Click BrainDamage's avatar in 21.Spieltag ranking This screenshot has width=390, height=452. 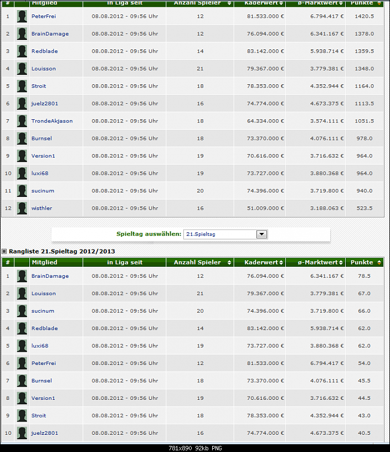pyautogui.click(x=22, y=276)
